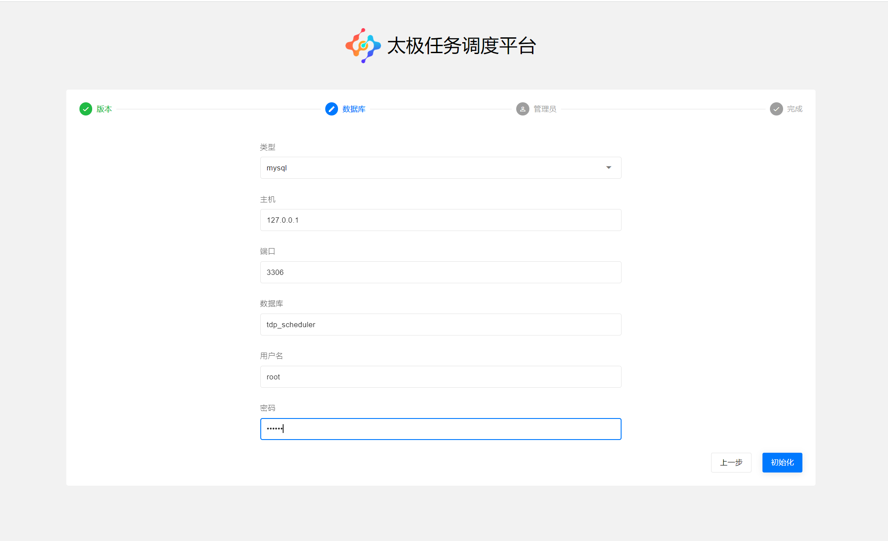Viewport: 888px width, 541px height.
Task: Select the 管理员 step label
Action: (x=545, y=109)
